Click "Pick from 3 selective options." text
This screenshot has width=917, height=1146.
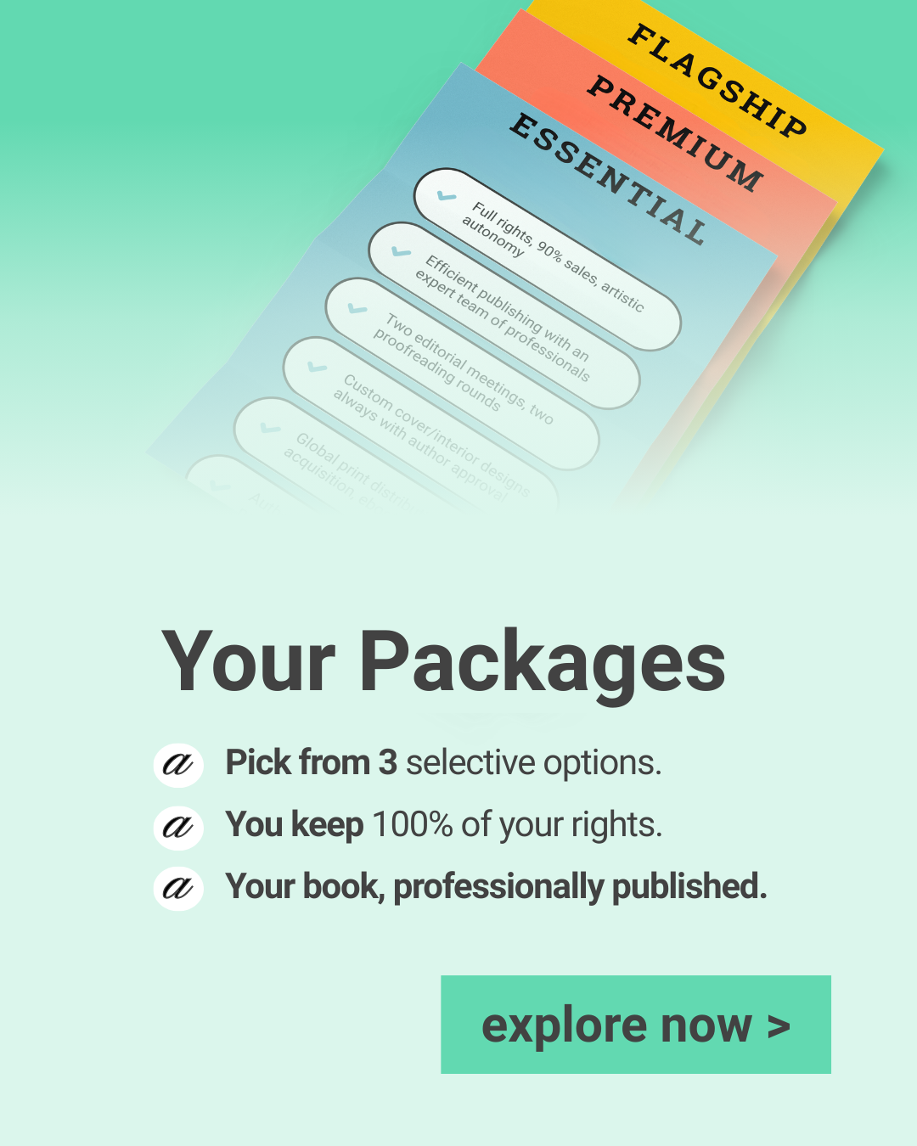(443, 763)
